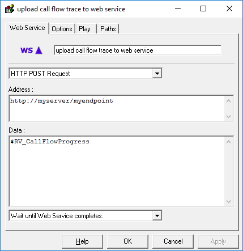Screen dimensions: 243x251
Task: Go to the Paths tab
Action: point(108,29)
